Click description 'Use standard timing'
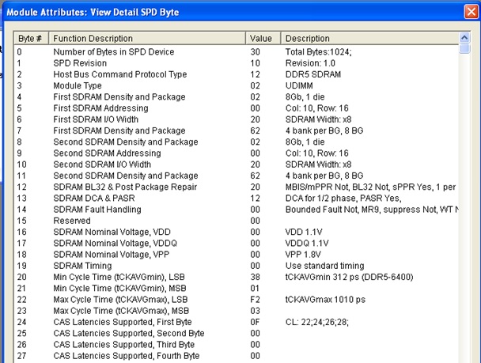Image resolution: width=481 pixels, height=363 pixels. coord(325,266)
